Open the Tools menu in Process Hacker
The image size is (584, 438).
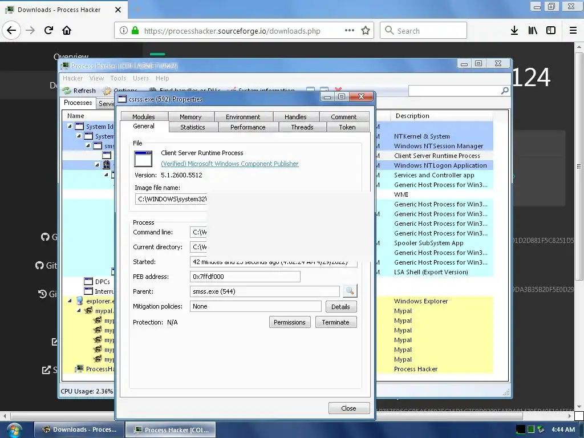(x=118, y=78)
